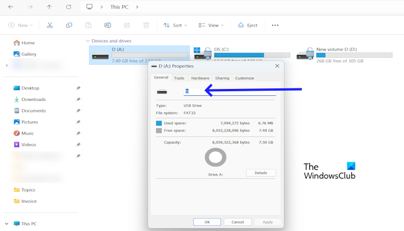The height and width of the screenshot is (231, 404).
Task: Collapse the Devices and drives group
Action: point(88,41)
